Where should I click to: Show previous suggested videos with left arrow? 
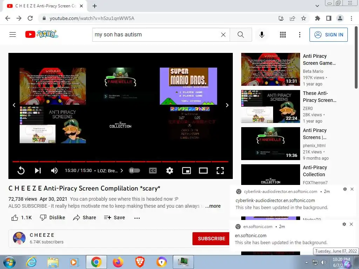point(14,105)
